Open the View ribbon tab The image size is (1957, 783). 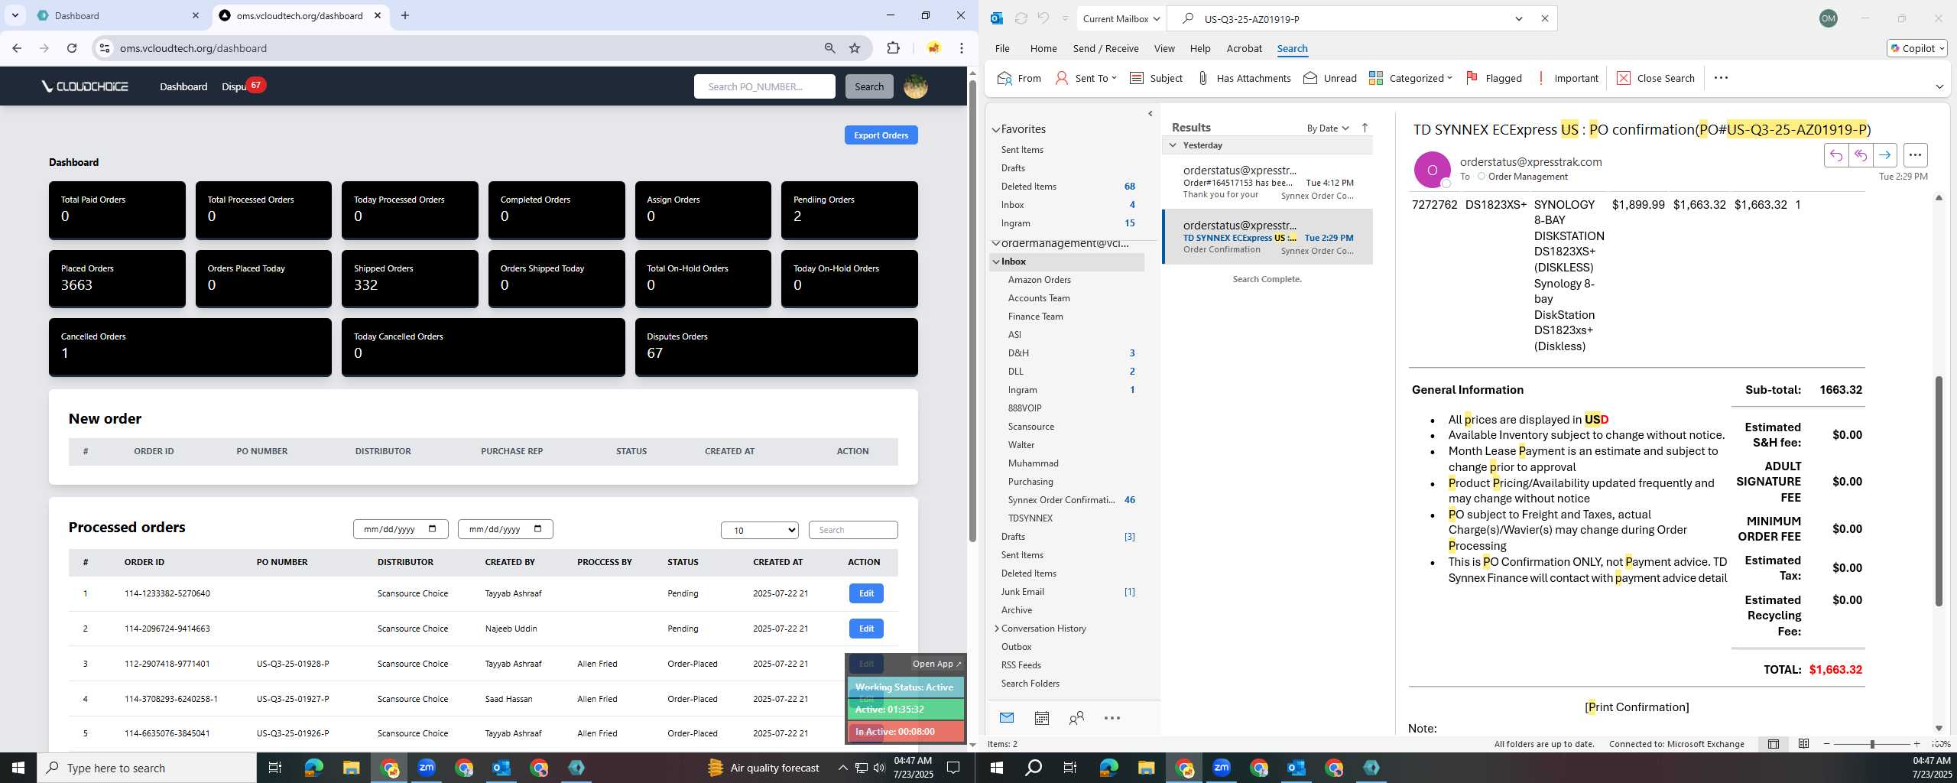(x=1163, y=48)
